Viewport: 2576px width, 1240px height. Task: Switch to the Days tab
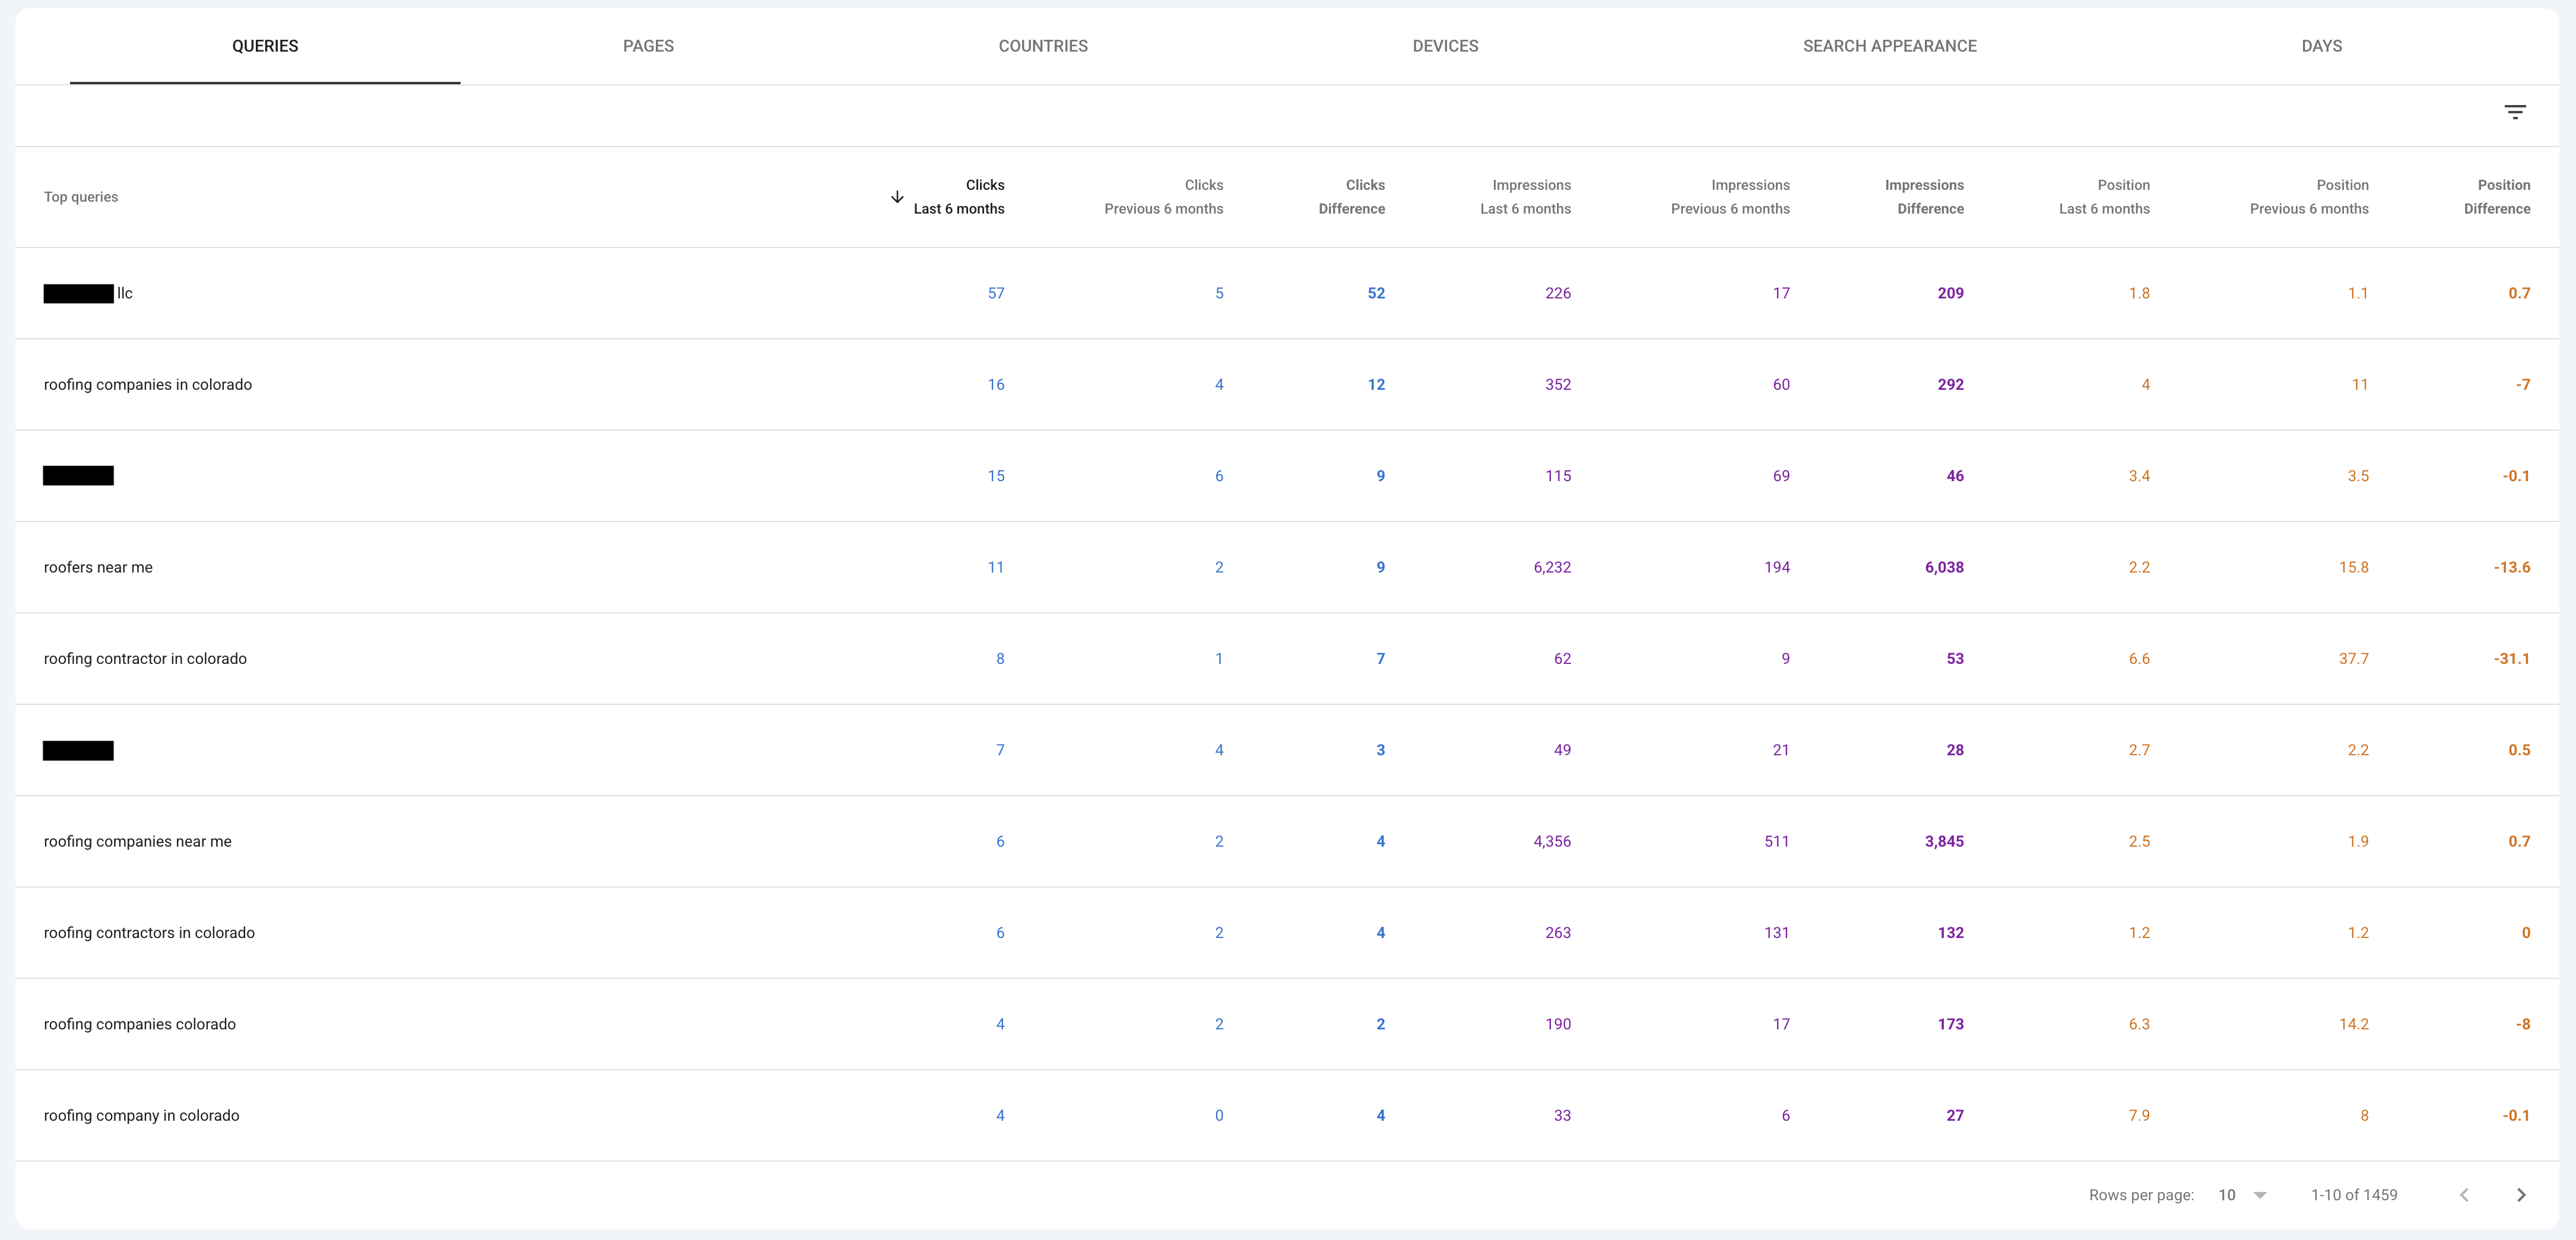[2321, 46]
